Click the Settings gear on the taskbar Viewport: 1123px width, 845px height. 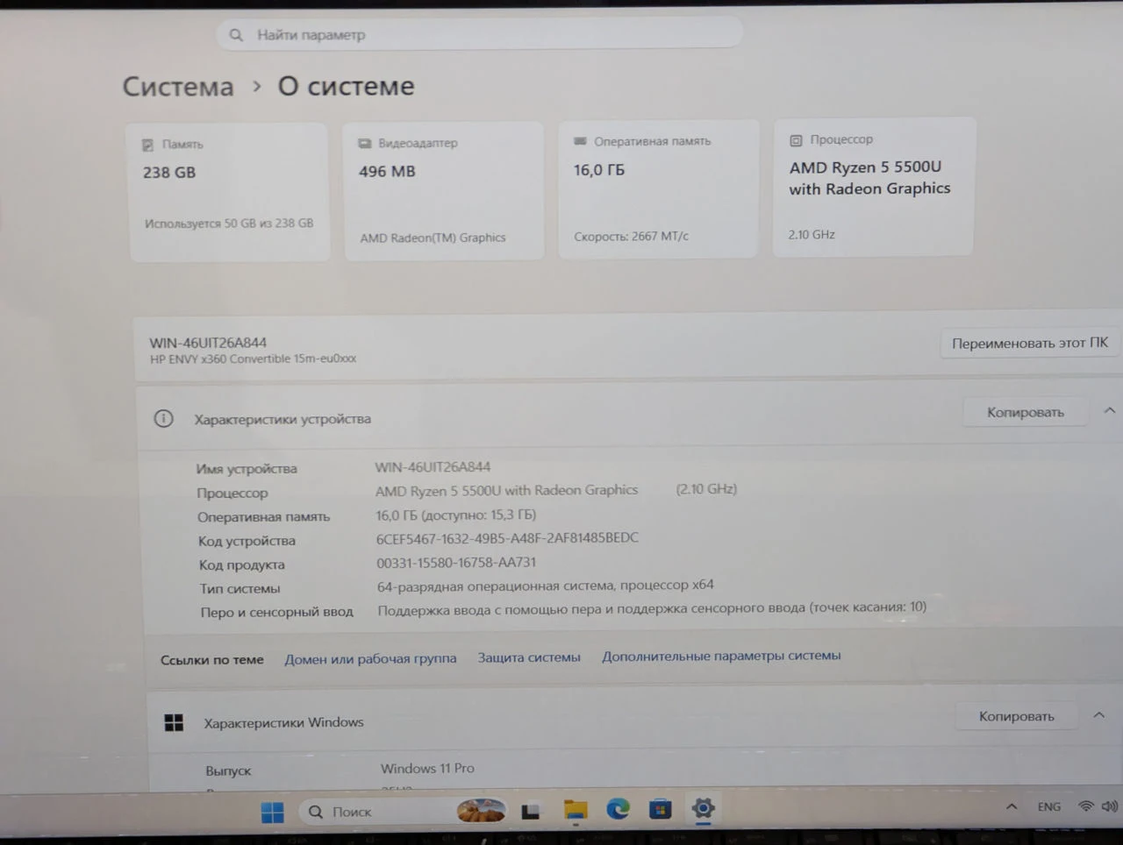(703, 808)
